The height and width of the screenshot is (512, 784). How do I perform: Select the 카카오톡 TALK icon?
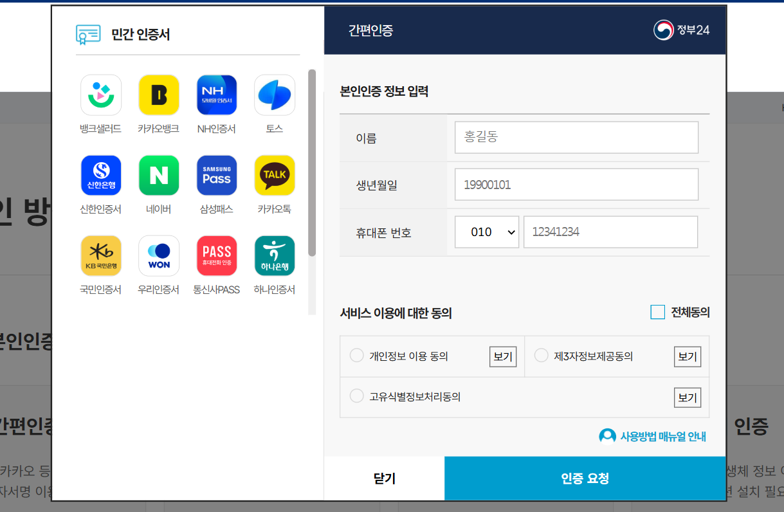click(x=275, y=176)
